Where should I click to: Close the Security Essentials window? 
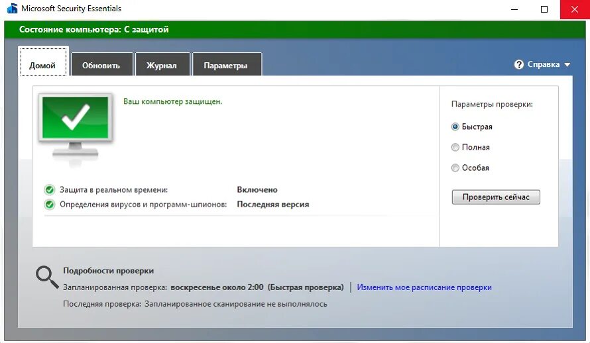pos(575,9)
